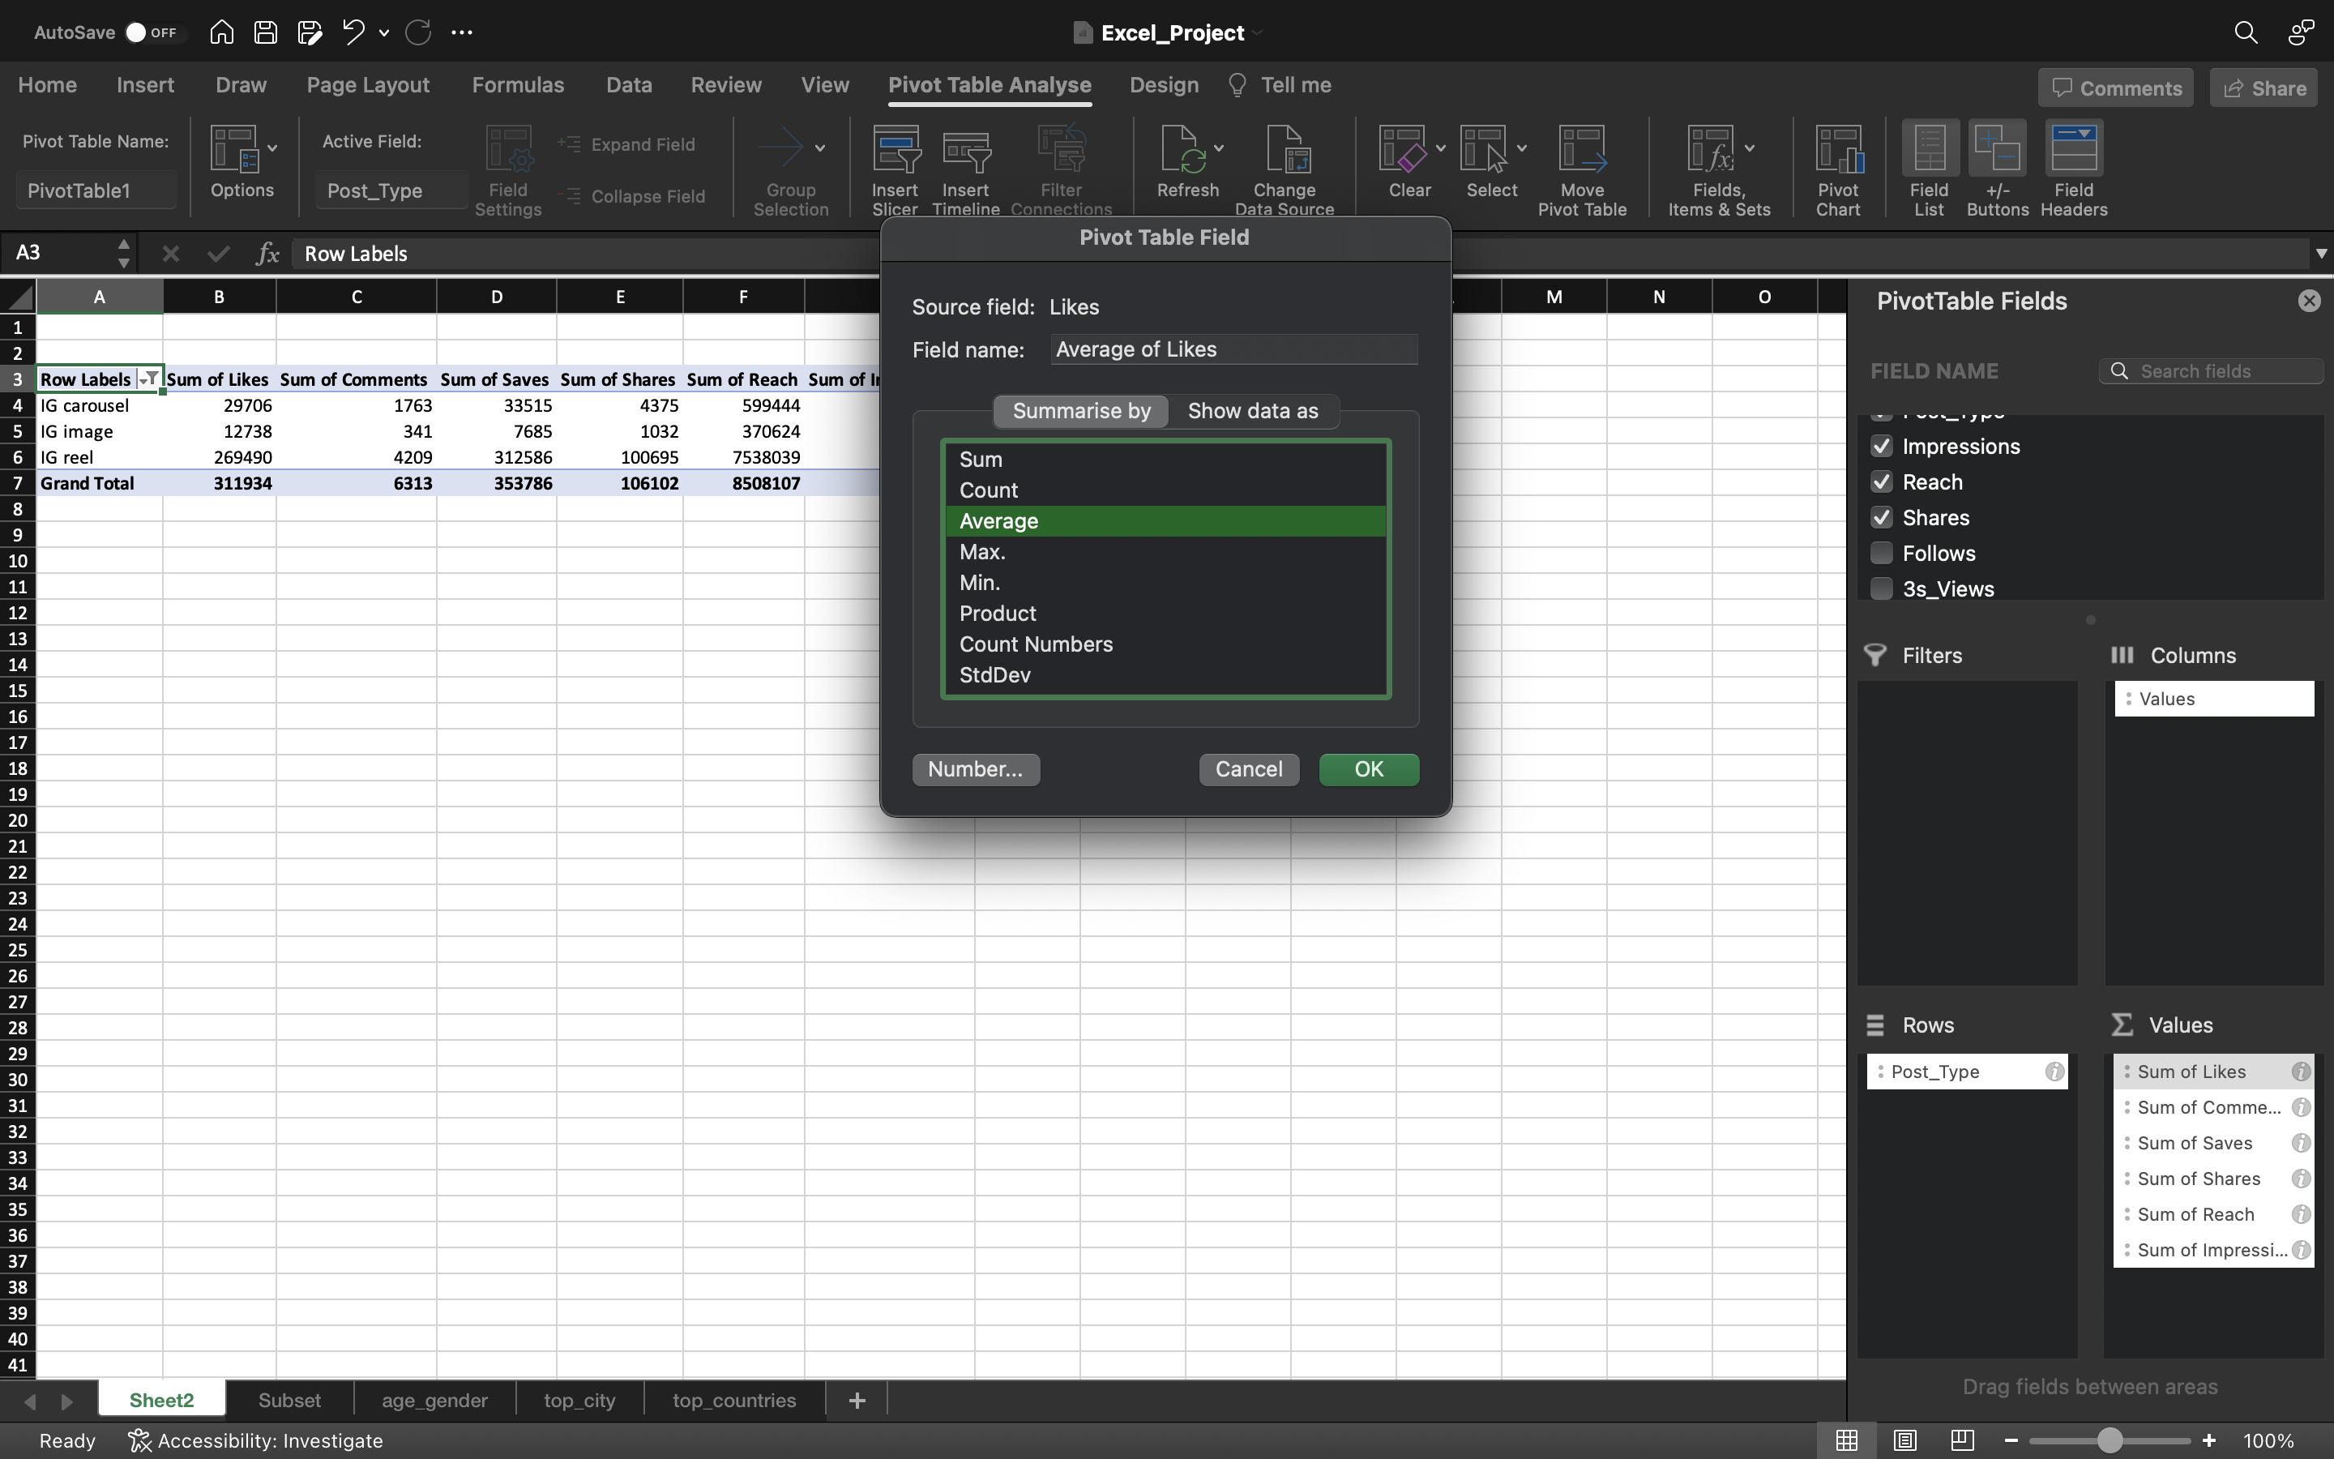Click Cancel to dismiss the dialog
2334x1459 pixels.
pyautogui.click(x=1249, y=768)
